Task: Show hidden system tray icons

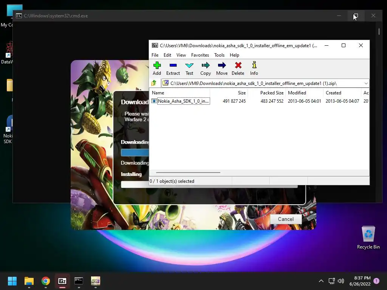Action: tap(321, 281)
